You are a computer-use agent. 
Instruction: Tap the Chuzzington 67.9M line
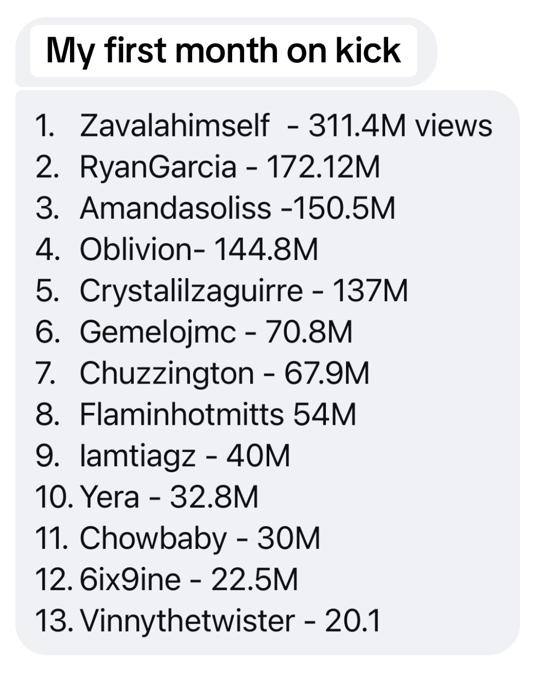(202, 373)
